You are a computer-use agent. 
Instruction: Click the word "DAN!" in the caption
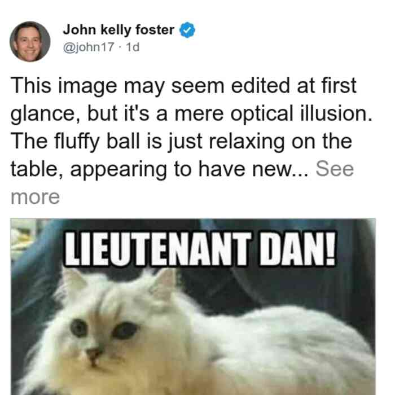298,249
